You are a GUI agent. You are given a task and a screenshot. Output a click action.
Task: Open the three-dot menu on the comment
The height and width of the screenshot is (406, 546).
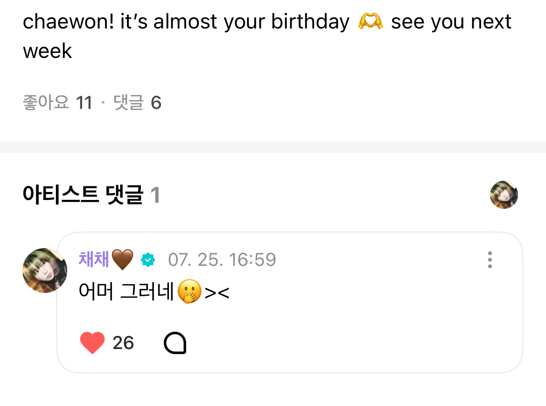click(490, 260)
